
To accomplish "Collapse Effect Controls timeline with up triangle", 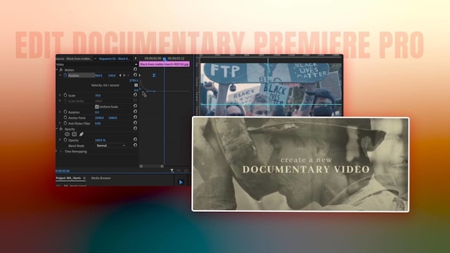I will point(135,65).
